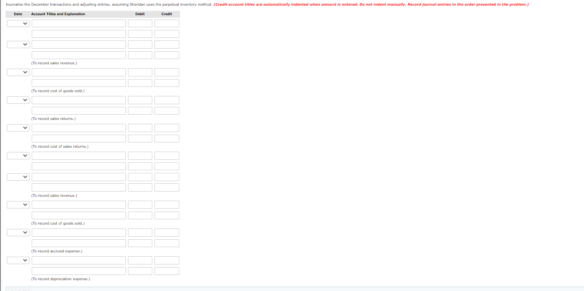
Task: Click account title field directly above 'To record depreciation expense.'
Action: click(x=79, y=271)
